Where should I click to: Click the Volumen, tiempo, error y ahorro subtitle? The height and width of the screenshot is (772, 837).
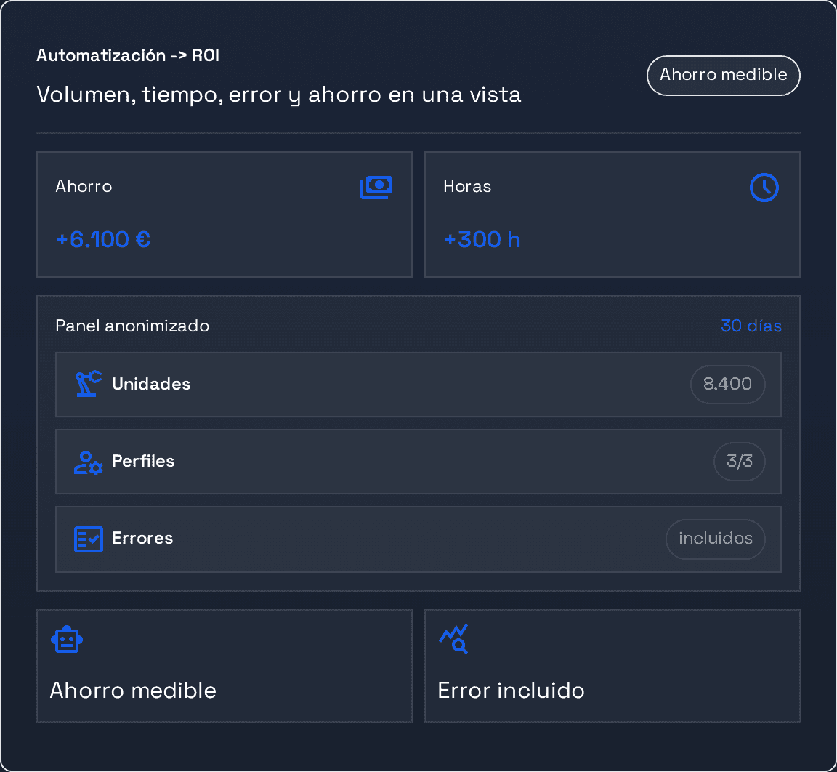(x=279, y=95)
